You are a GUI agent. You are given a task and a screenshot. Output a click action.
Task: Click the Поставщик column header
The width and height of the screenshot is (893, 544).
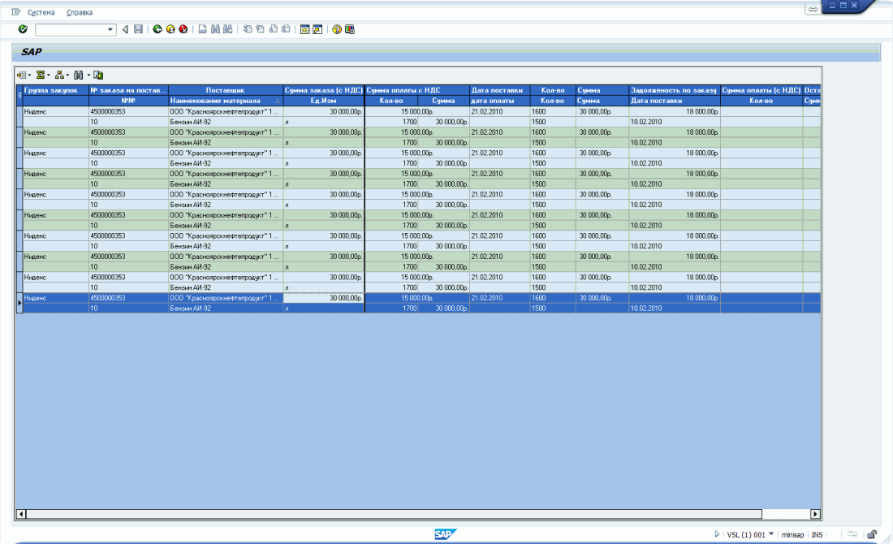[x=226, y=90]
